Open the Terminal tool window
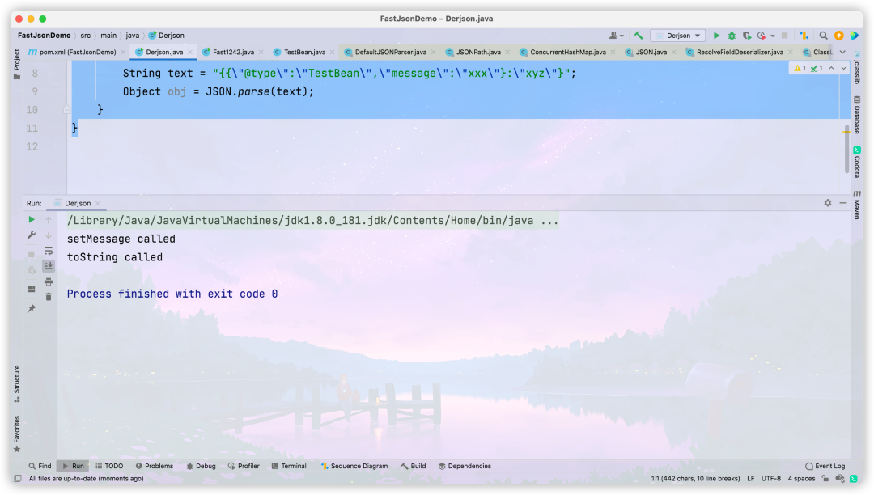Viewport: 874px width, 495px height. coord(289,466)
